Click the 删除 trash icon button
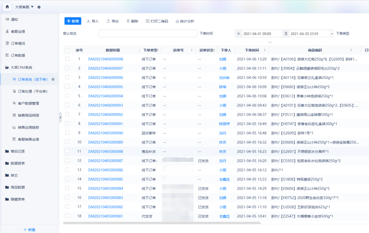369x233 pixels. pos(132,21)
